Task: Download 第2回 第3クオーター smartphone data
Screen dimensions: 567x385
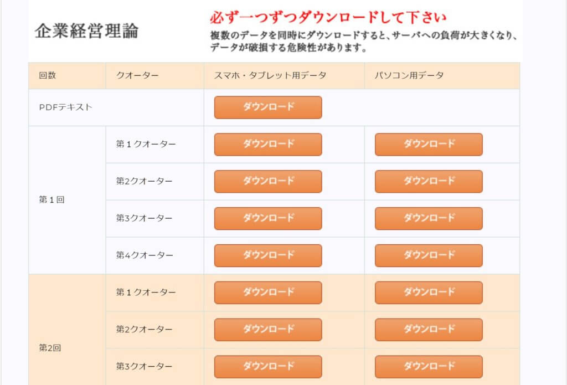Action: click(x=267, y=366)
